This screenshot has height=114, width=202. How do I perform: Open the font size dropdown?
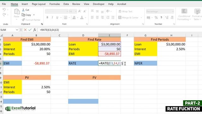click(75, 11)
